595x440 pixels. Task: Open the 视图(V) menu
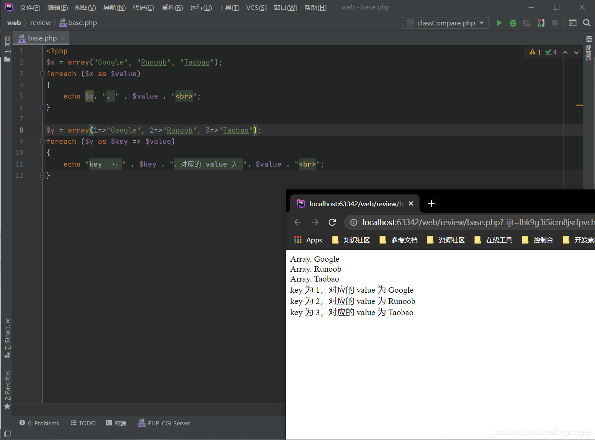[x=85, y=8]
